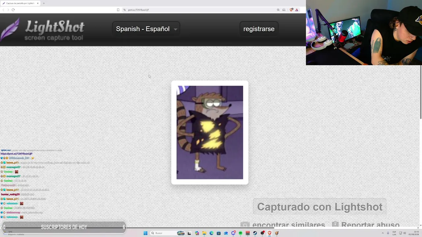
Task: Click the zoom magnifier icon in address bar
Action: point(278,10)
